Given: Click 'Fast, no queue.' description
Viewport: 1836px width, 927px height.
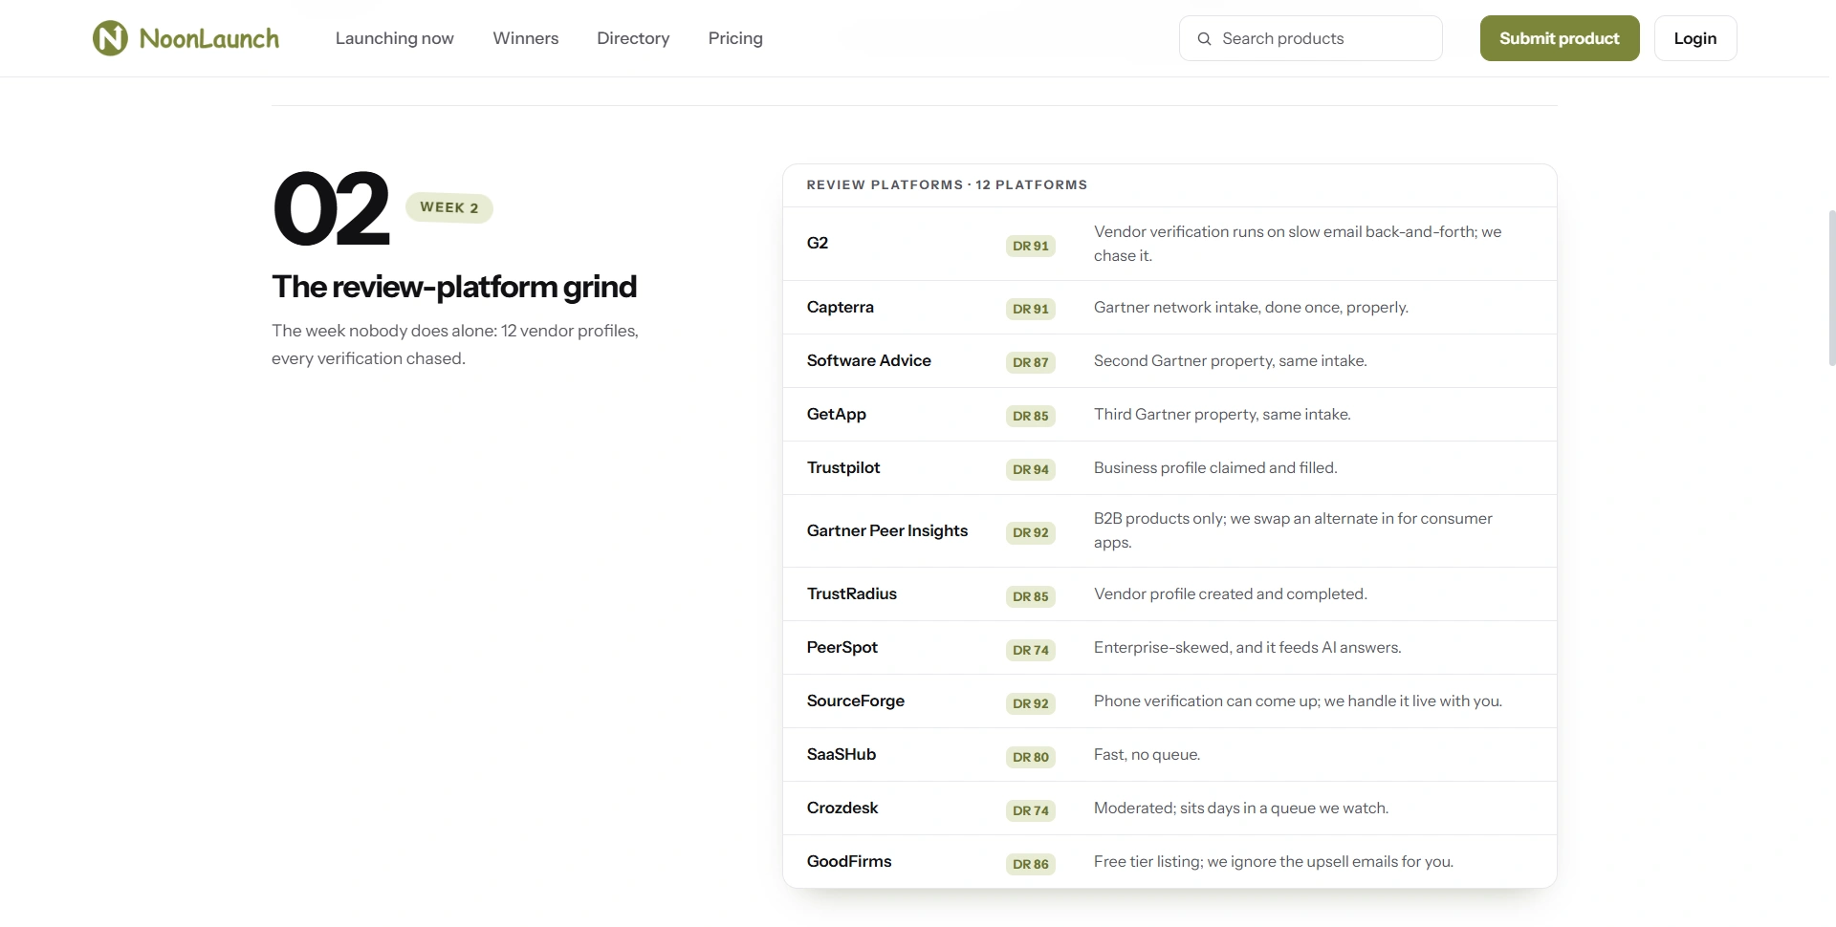Looking at the screenshot, I should 1147,754.
